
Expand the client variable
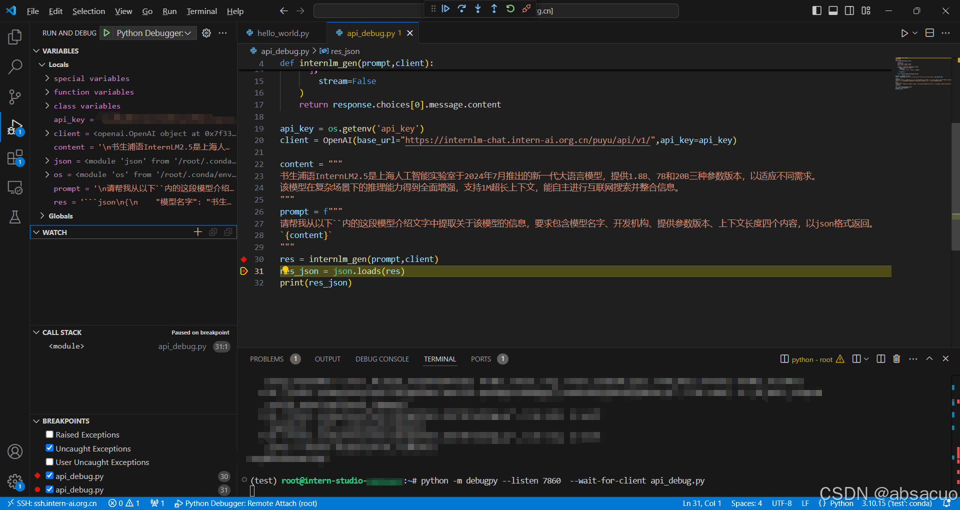[x=47, y=133]
